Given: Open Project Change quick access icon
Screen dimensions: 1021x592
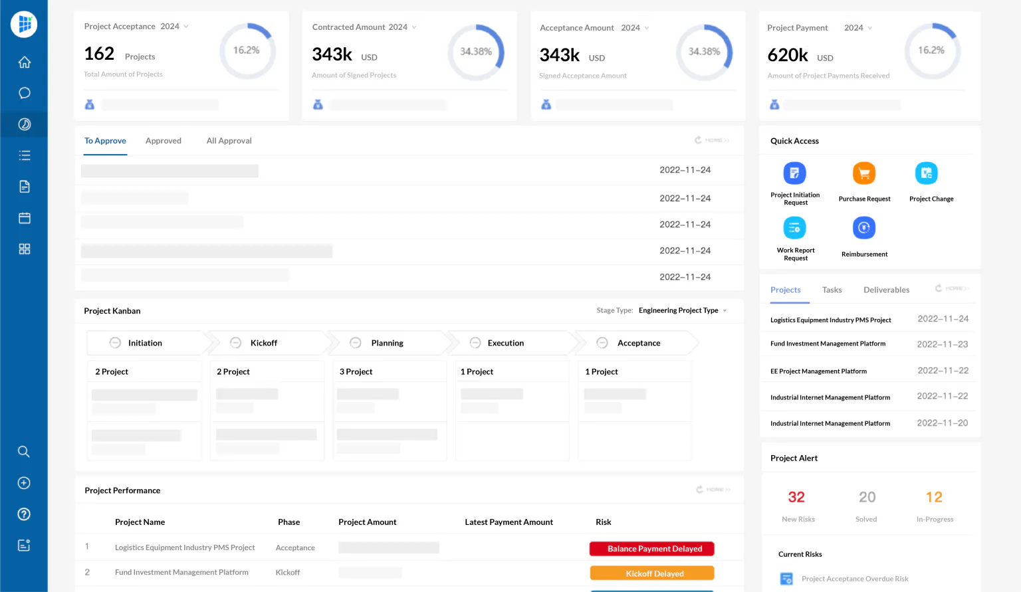Looking at the screenshot, I should click(x=926, y=173).
